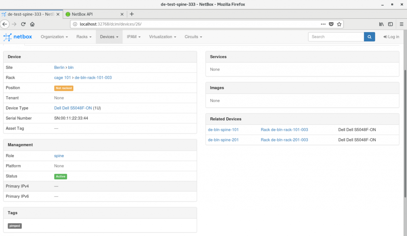Open related device de-bln-spine-101
The height and width of the screenshot is (236, 407).
223,130
